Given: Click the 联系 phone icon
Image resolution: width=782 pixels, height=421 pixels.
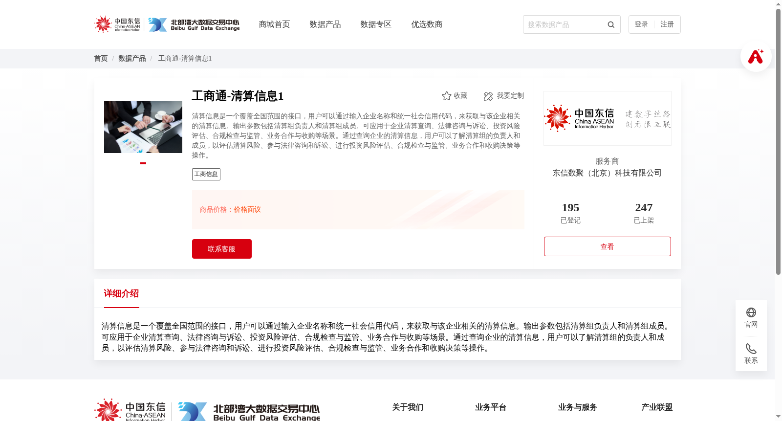Looking at the screenshot, I should point(751,349).
